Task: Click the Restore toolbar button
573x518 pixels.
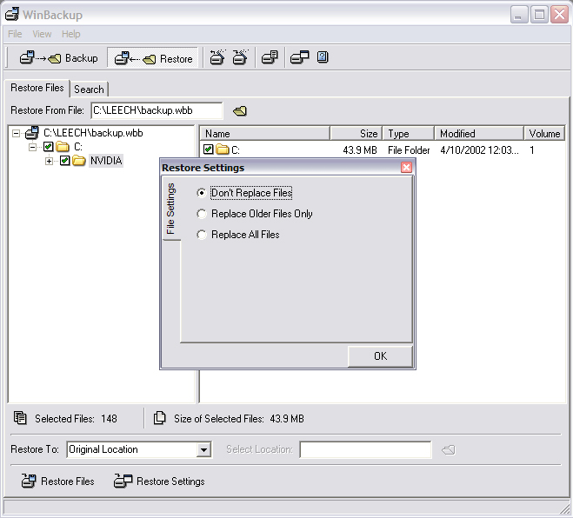Action: click(155, 58)
